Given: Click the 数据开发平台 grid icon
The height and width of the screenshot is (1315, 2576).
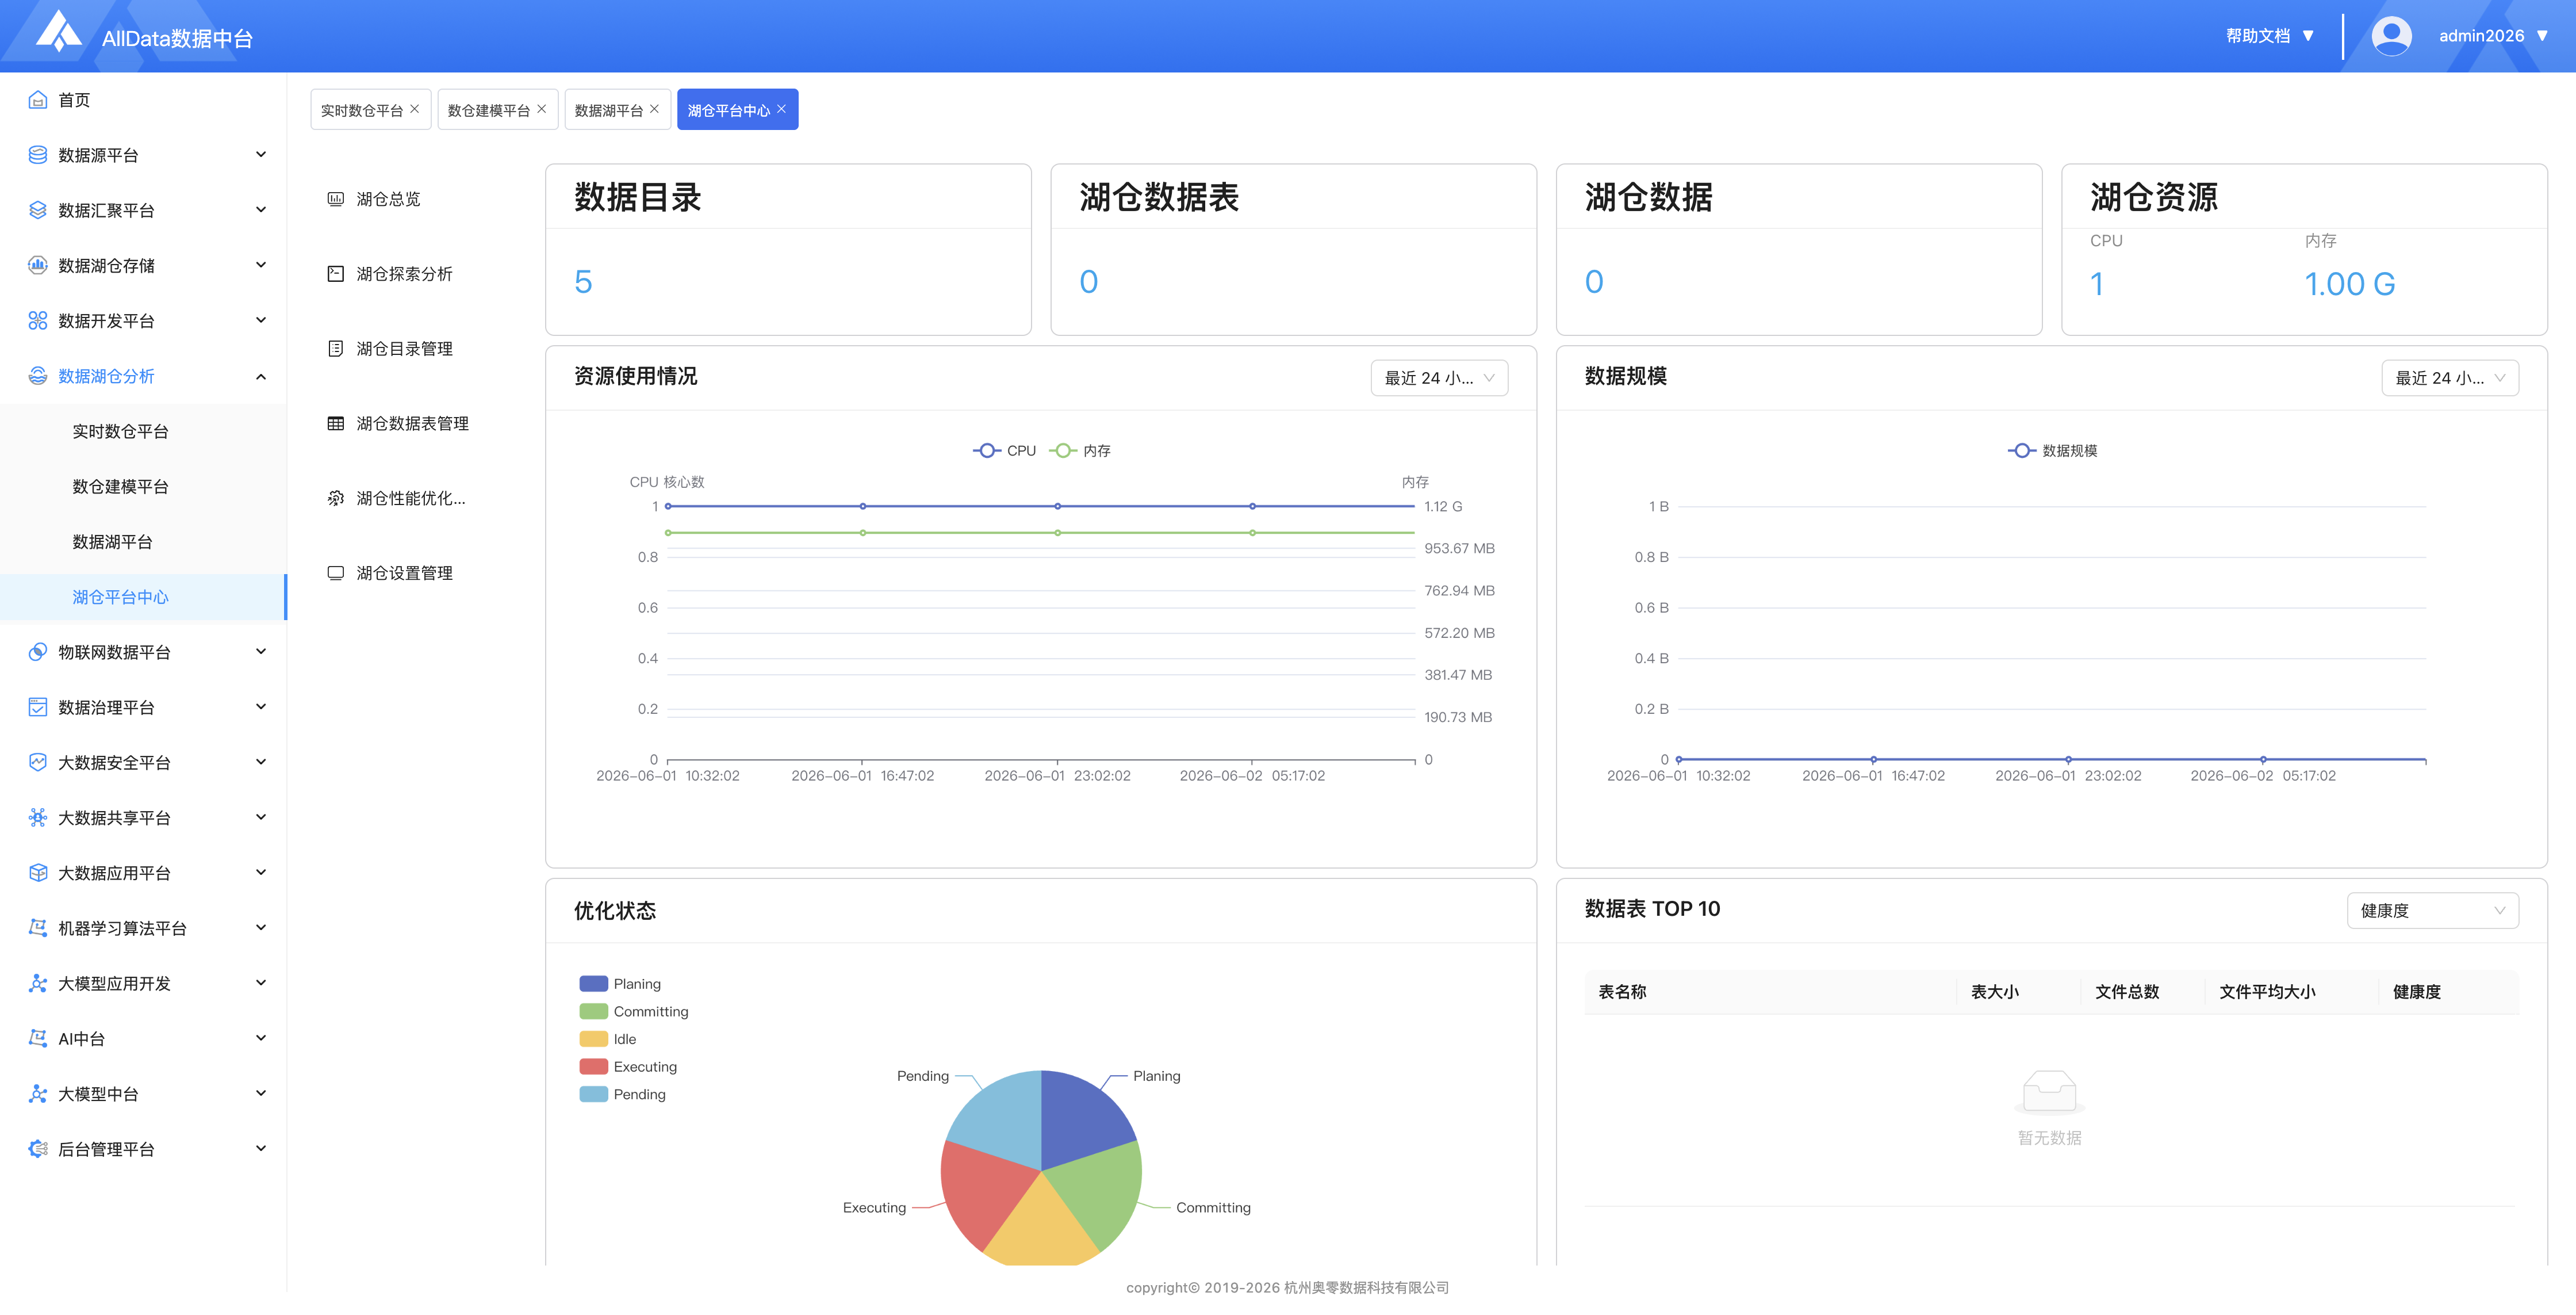Looking at the screenshot, I should [x=38, y=320].
